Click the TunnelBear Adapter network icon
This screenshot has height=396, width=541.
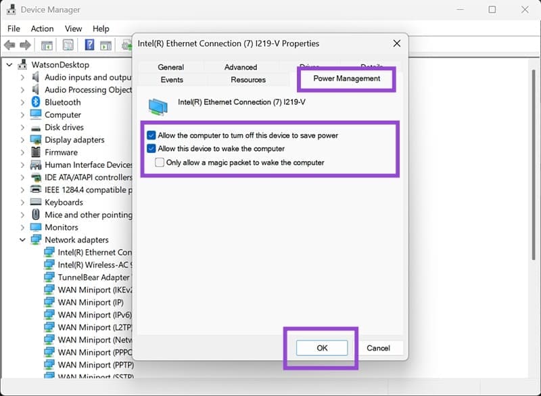coord(49,277)
